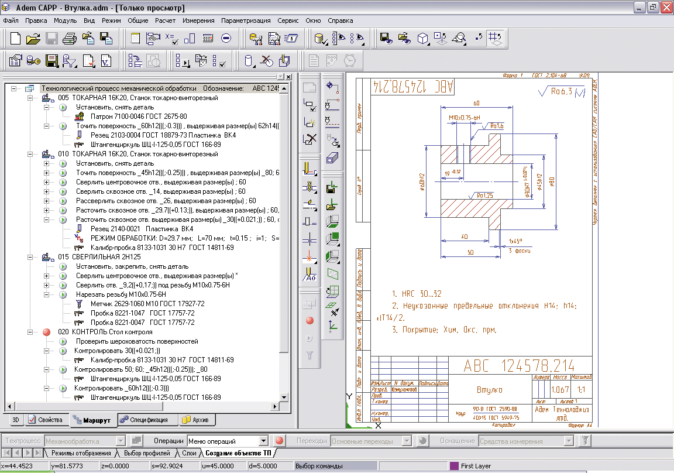Click the cylinder icon in second toolbar row
Image resolution: width=674 pixels, height=473 pixels.
click(x=248, y=60)
